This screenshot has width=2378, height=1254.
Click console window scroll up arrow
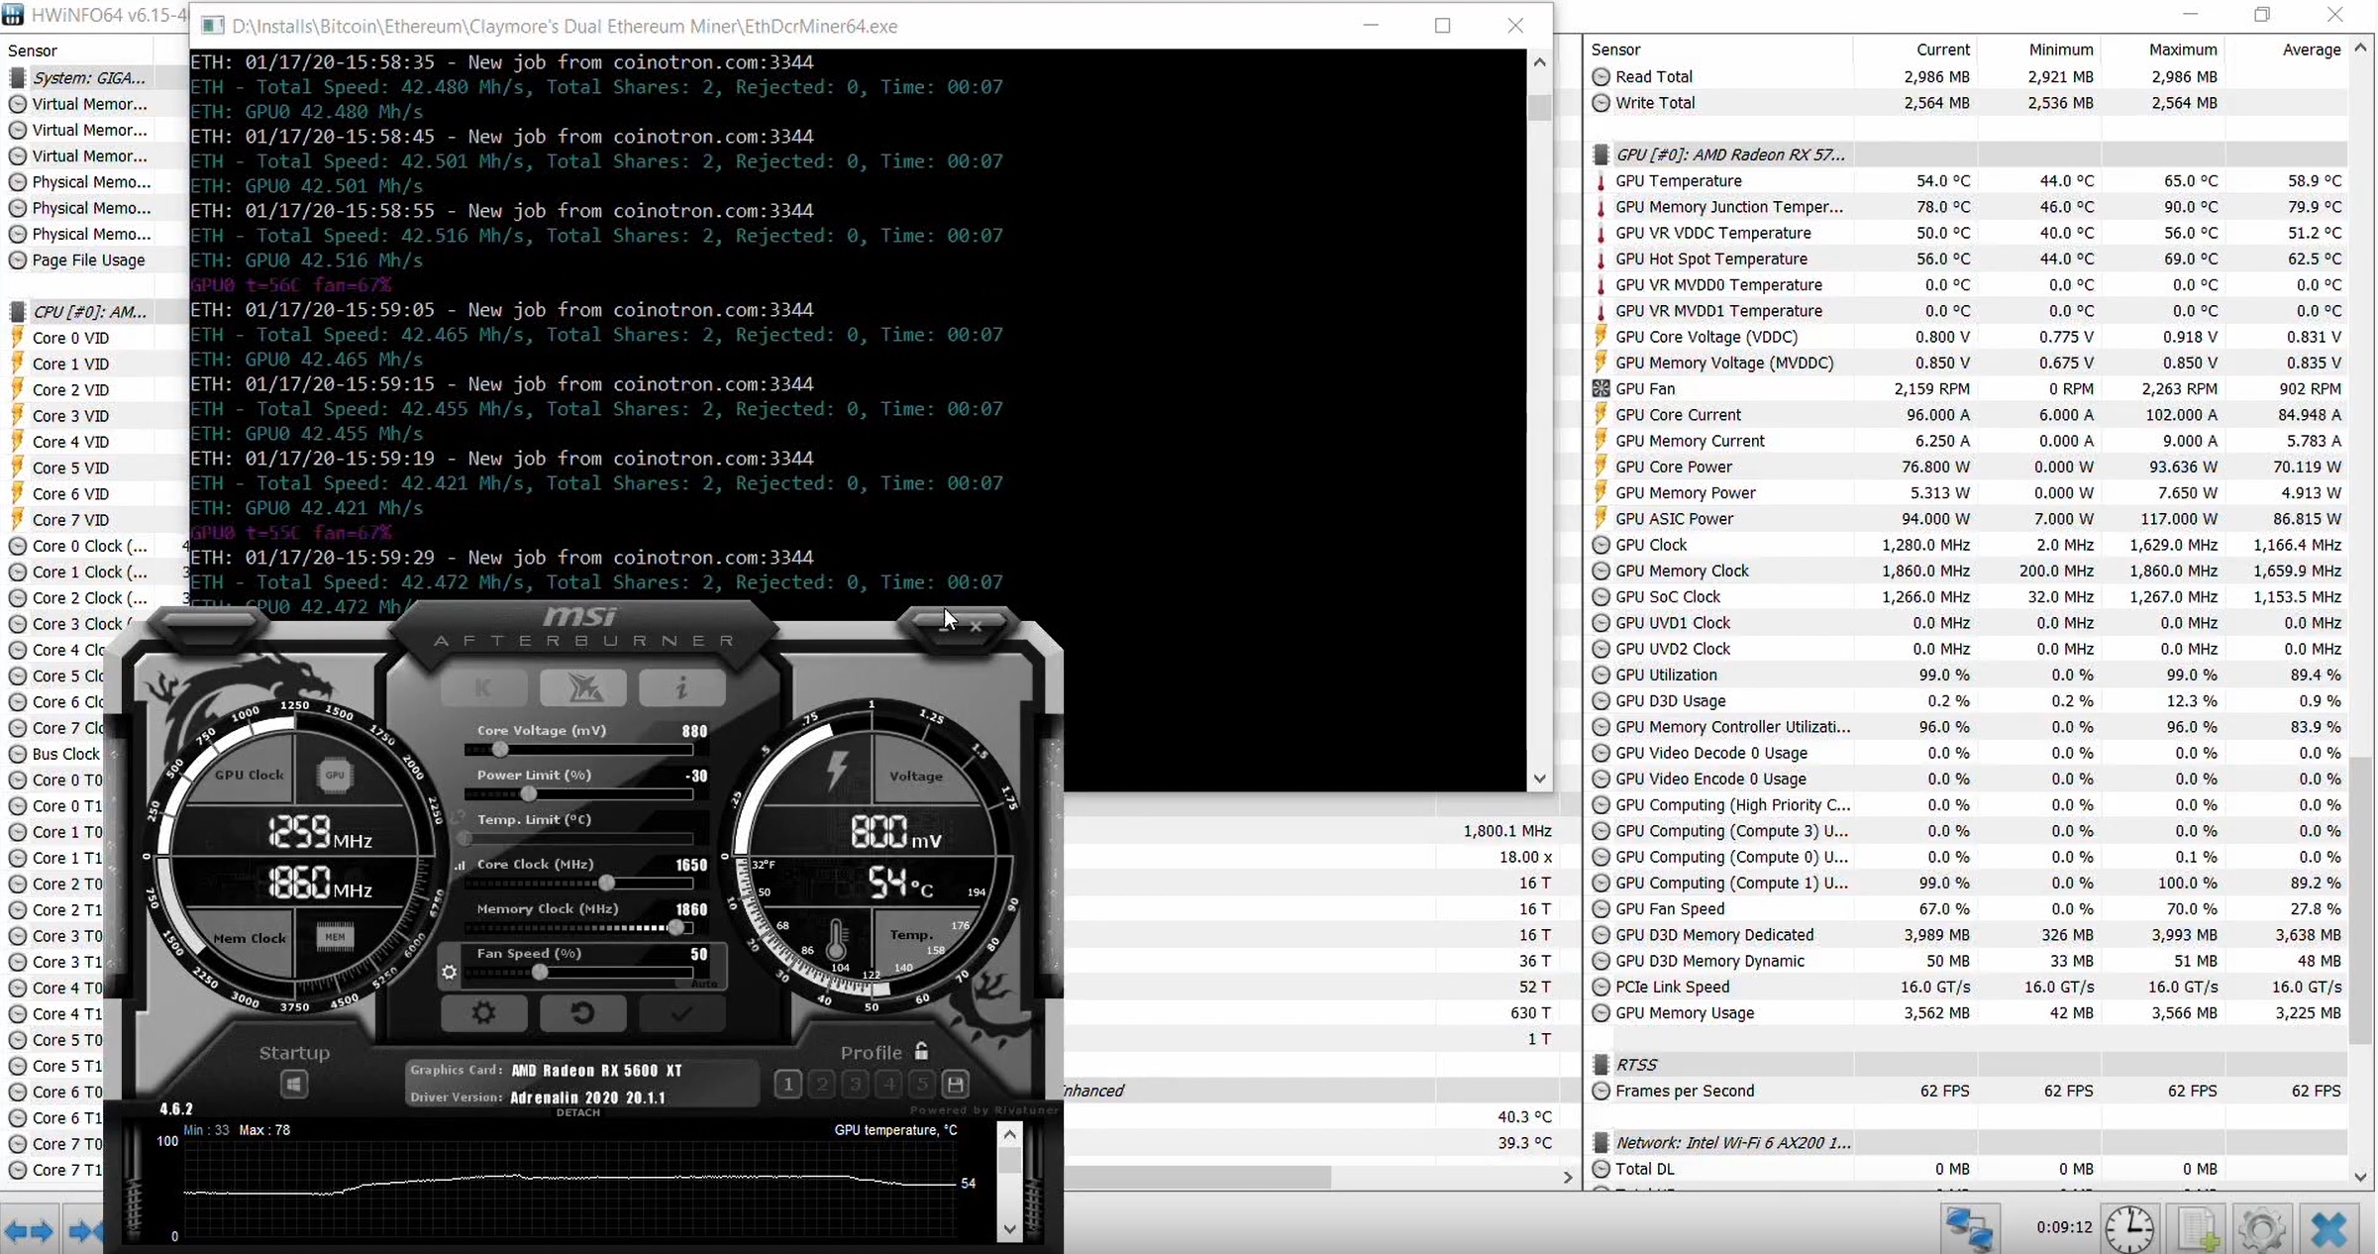point(1539,62)
